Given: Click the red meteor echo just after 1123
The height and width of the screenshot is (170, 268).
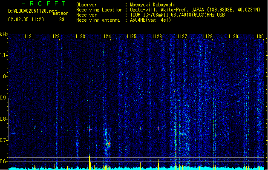Looking at the screenshot, I should tap(90, 129).
